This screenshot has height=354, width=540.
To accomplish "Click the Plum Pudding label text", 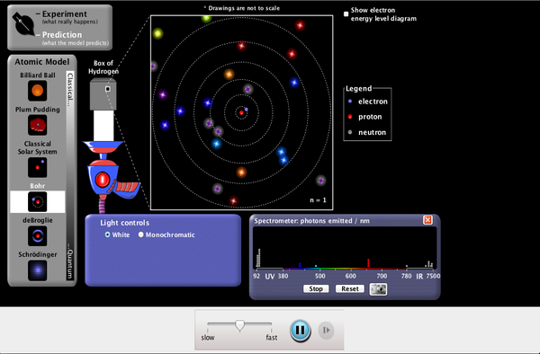I will 38,110.
